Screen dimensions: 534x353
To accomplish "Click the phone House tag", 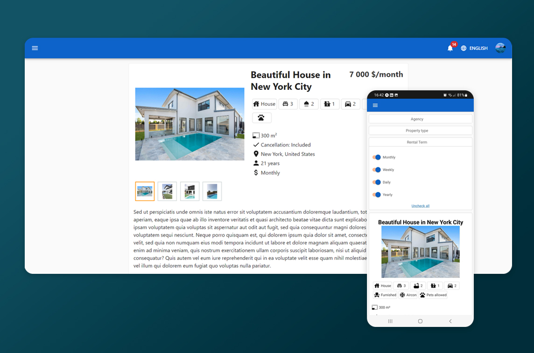I will point(382,286).
